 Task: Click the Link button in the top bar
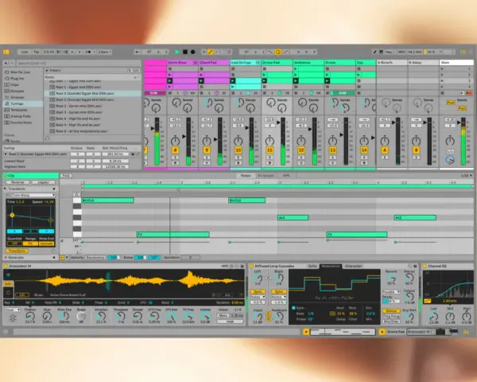25,52
